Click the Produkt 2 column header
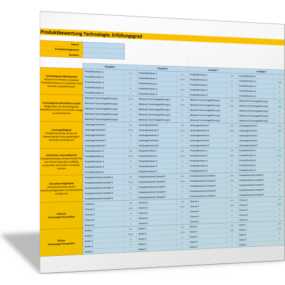 tap(163, 68)
